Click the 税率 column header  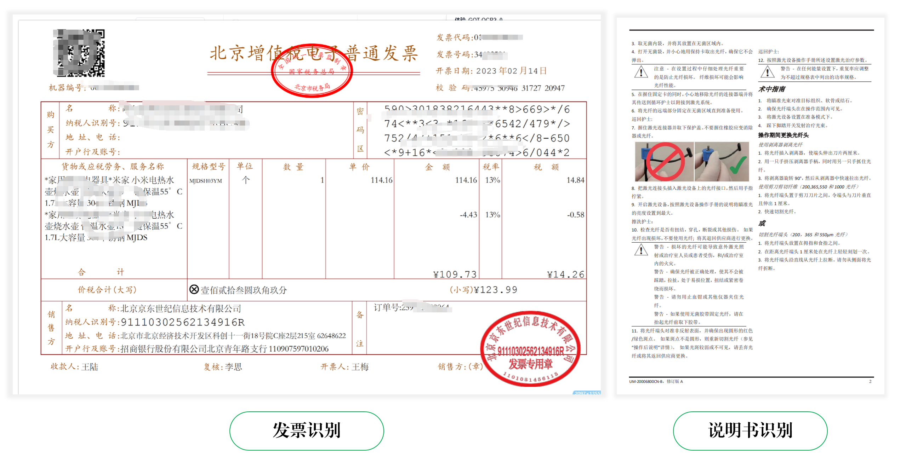click(491, 167)
